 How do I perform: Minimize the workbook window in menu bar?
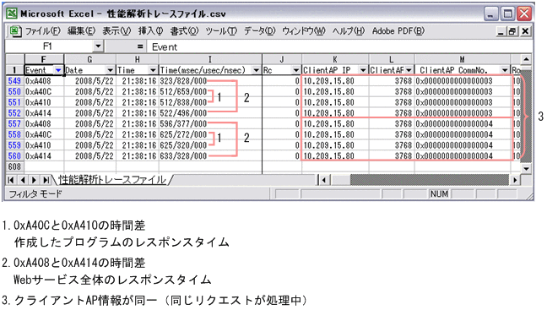[x=501, y=31]
